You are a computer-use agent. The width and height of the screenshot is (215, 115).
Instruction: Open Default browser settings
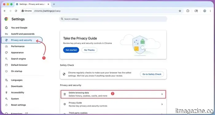19,65
